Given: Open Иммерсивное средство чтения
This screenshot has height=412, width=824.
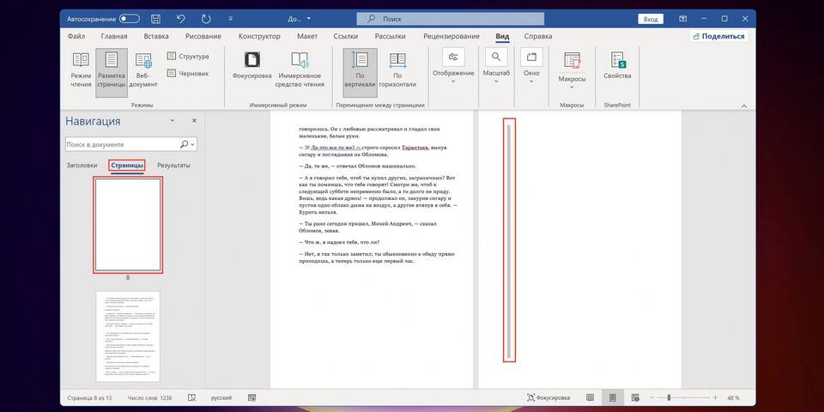Looking at the screenshot, I should click(300, 69).
